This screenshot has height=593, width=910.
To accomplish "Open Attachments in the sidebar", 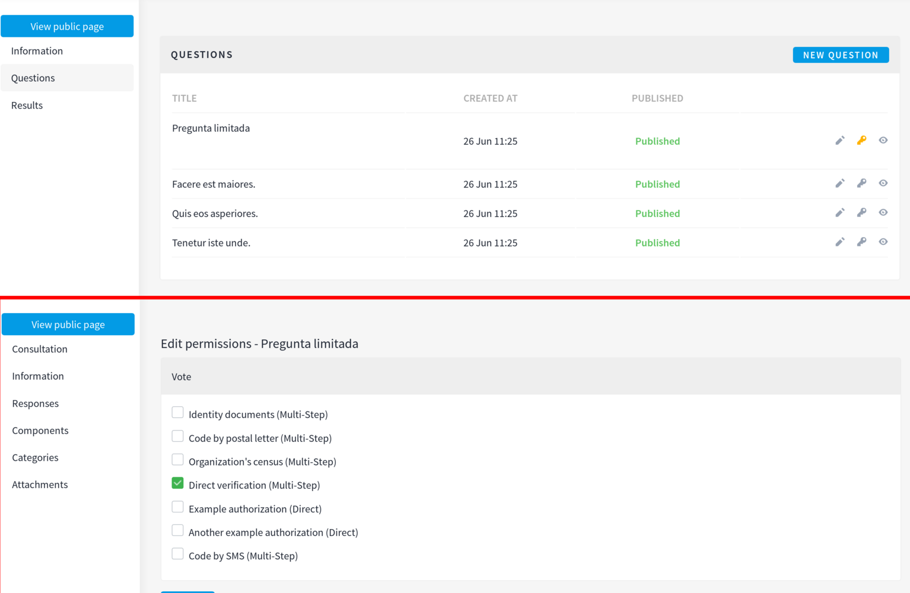I will (40, 484).
